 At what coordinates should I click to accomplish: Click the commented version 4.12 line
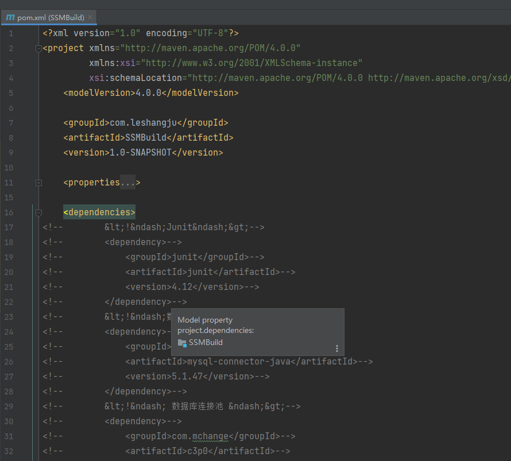[192, 286]
